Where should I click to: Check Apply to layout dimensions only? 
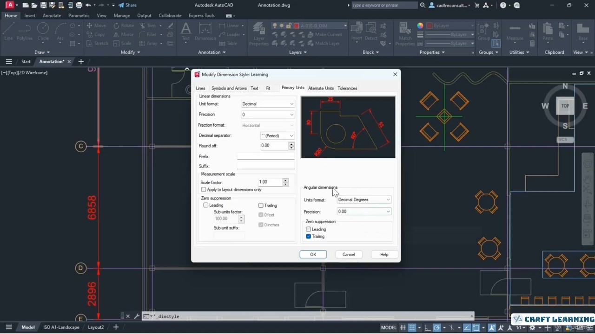(x=204, y=190)
